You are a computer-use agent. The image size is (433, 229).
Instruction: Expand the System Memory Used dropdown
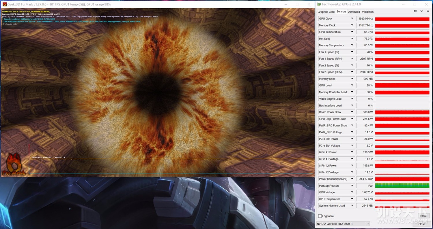click(352, 206)
